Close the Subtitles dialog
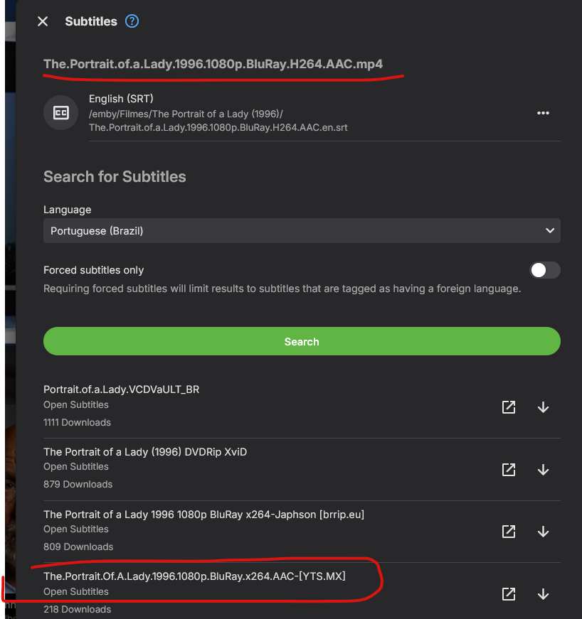 point(43,21)
